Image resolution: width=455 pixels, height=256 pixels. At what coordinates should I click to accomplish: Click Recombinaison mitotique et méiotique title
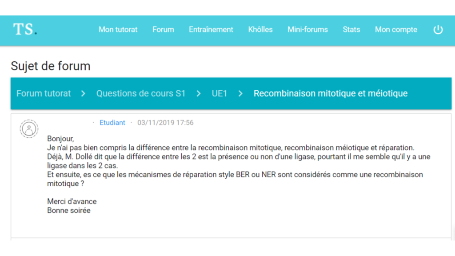[331, 93]
